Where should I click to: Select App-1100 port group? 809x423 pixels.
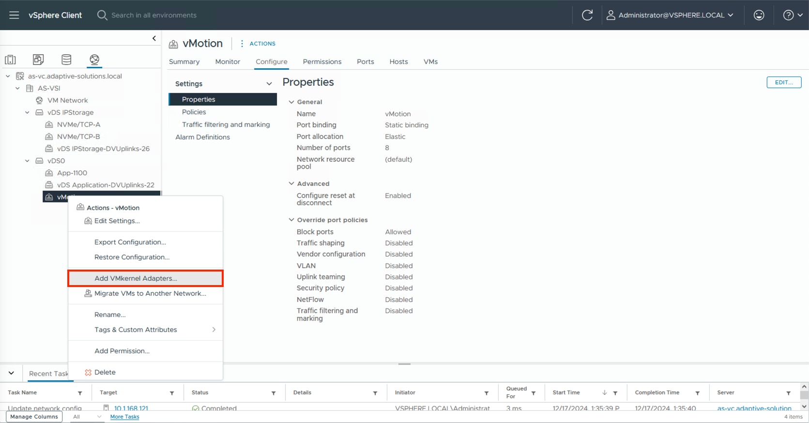point(72,173)
